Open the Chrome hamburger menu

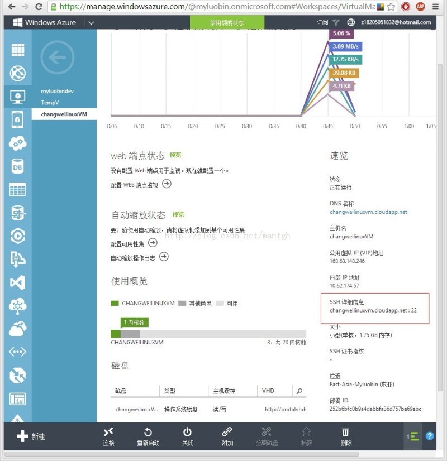pyautogui.click(x=435, y=7)
